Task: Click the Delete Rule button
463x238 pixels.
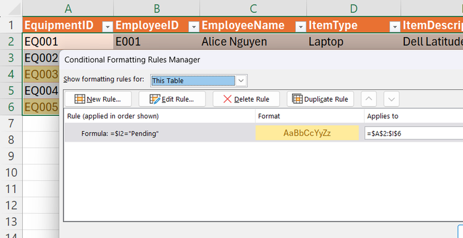Action: click(x=246, y=99)
